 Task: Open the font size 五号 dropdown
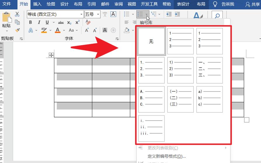pyautogui.click(x=98, y=14)
